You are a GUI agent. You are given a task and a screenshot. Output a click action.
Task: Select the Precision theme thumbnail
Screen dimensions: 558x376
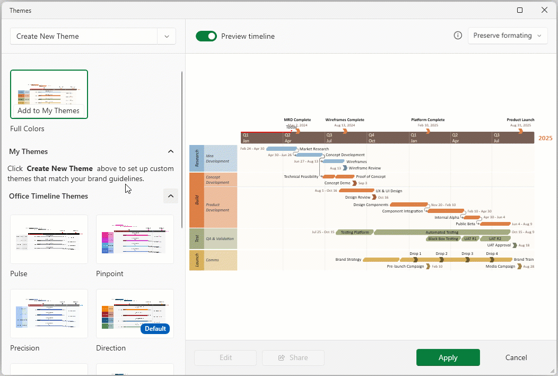coord(49,313)
